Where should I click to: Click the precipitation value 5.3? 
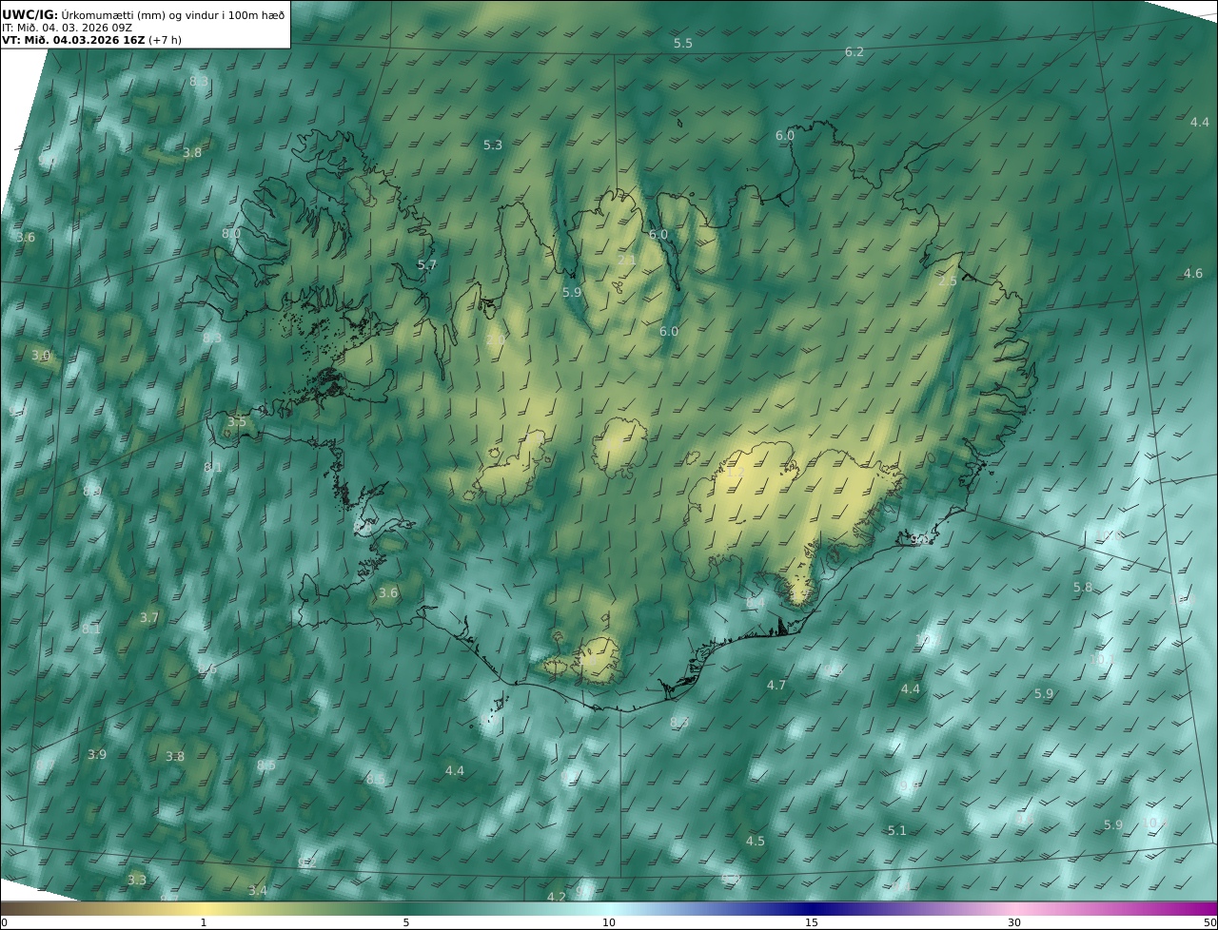[493, 145]
